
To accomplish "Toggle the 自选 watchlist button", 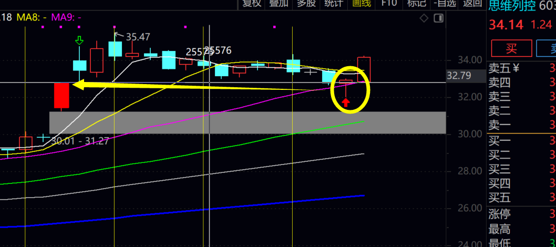I will click(x=444, y=4).
